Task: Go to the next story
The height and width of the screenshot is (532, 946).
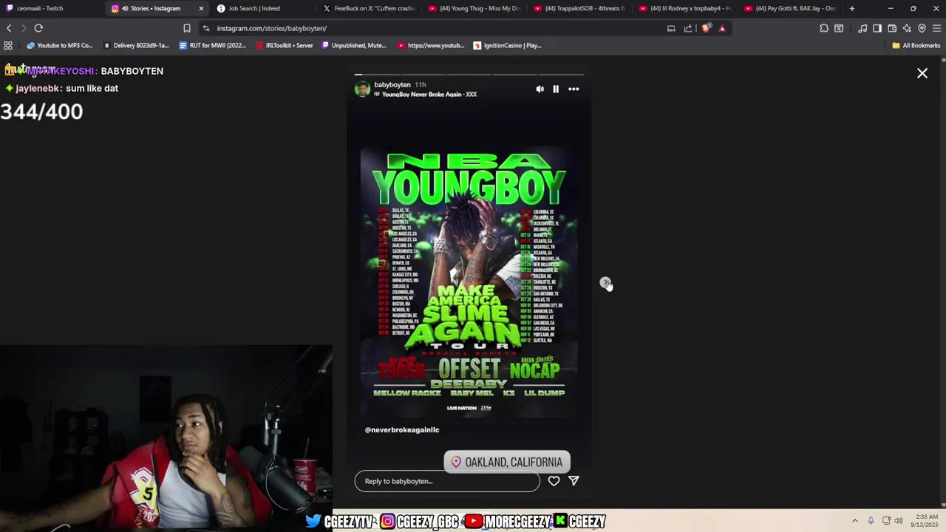Action: [x=605, y=283]
